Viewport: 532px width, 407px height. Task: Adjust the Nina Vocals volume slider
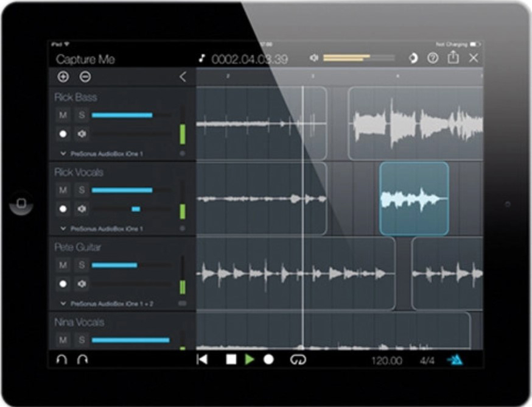[x=130, y=340]
